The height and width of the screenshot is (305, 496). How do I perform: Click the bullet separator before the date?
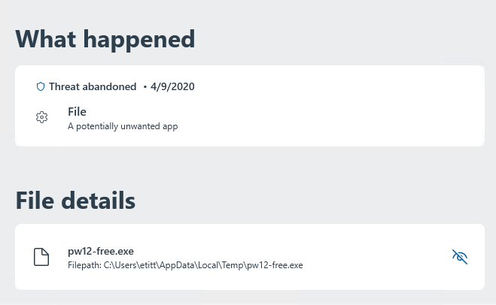click(x=145, y=87)
